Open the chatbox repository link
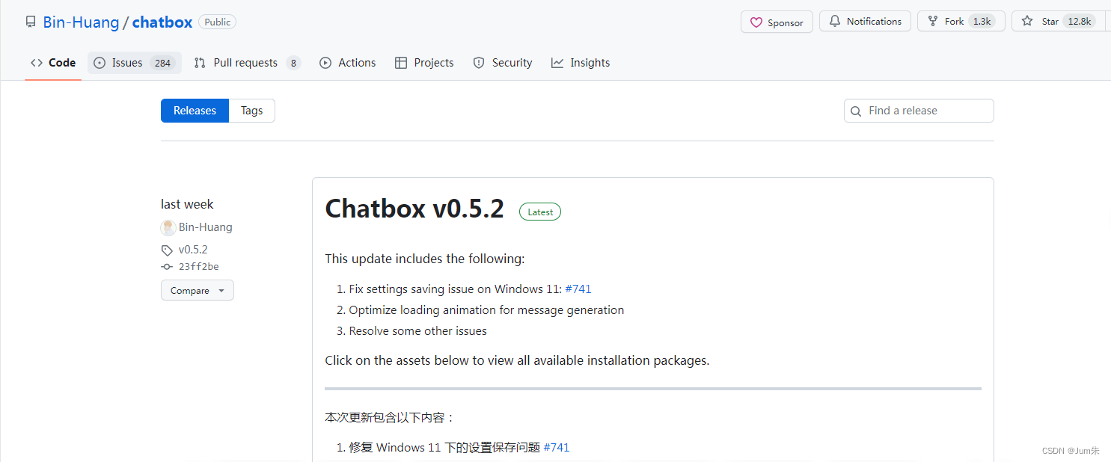This screenshot has height=462, width=1111. (162, 22)
